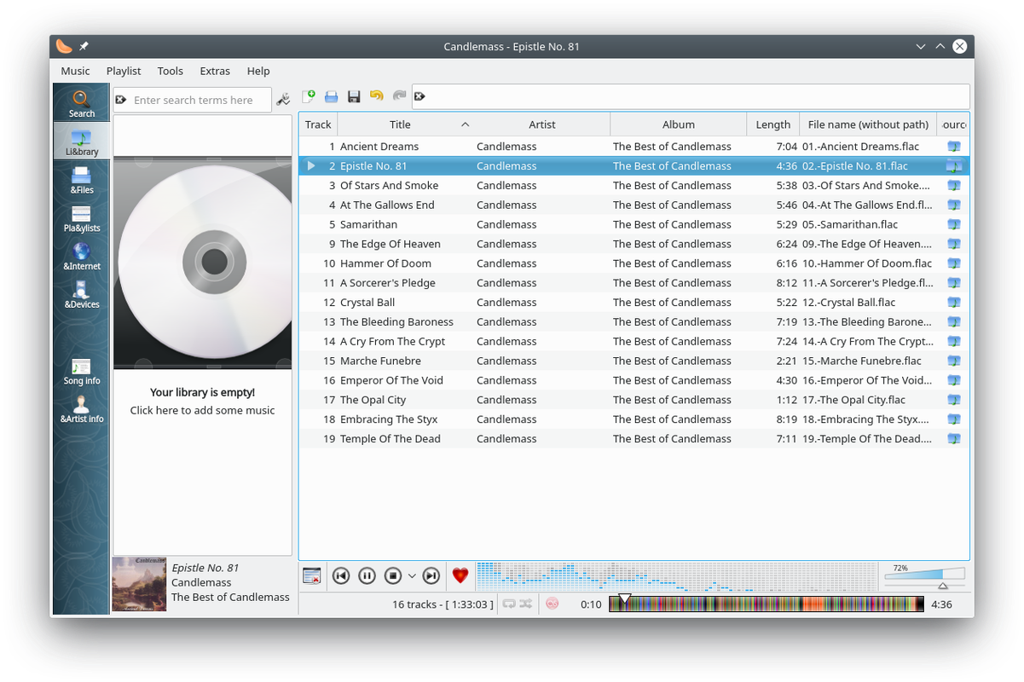
Task: Clear the playlist with bottom toolbar icon
Action: 311,576
